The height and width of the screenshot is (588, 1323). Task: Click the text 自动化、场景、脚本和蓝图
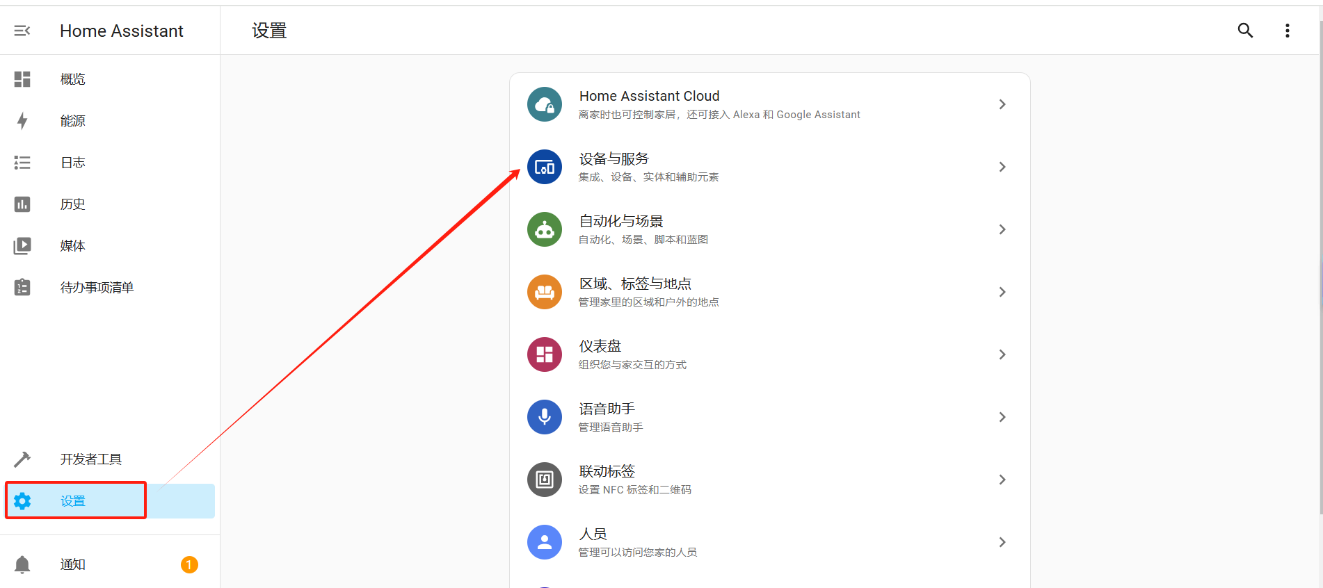coord(643,240)
